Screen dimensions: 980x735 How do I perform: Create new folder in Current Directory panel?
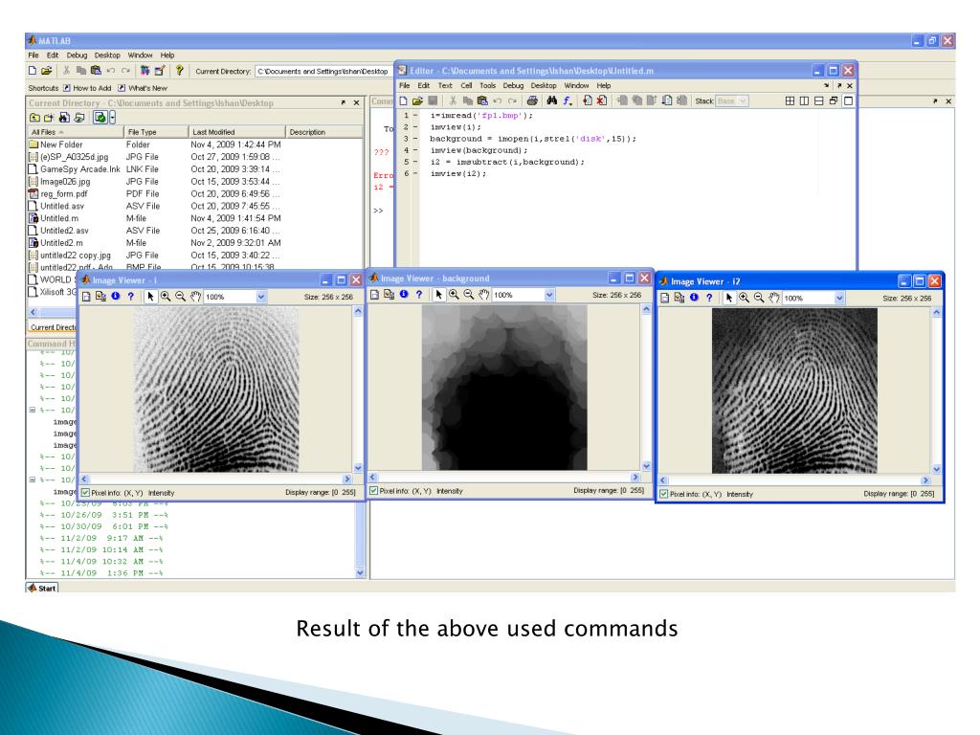(x=49, y=118)
